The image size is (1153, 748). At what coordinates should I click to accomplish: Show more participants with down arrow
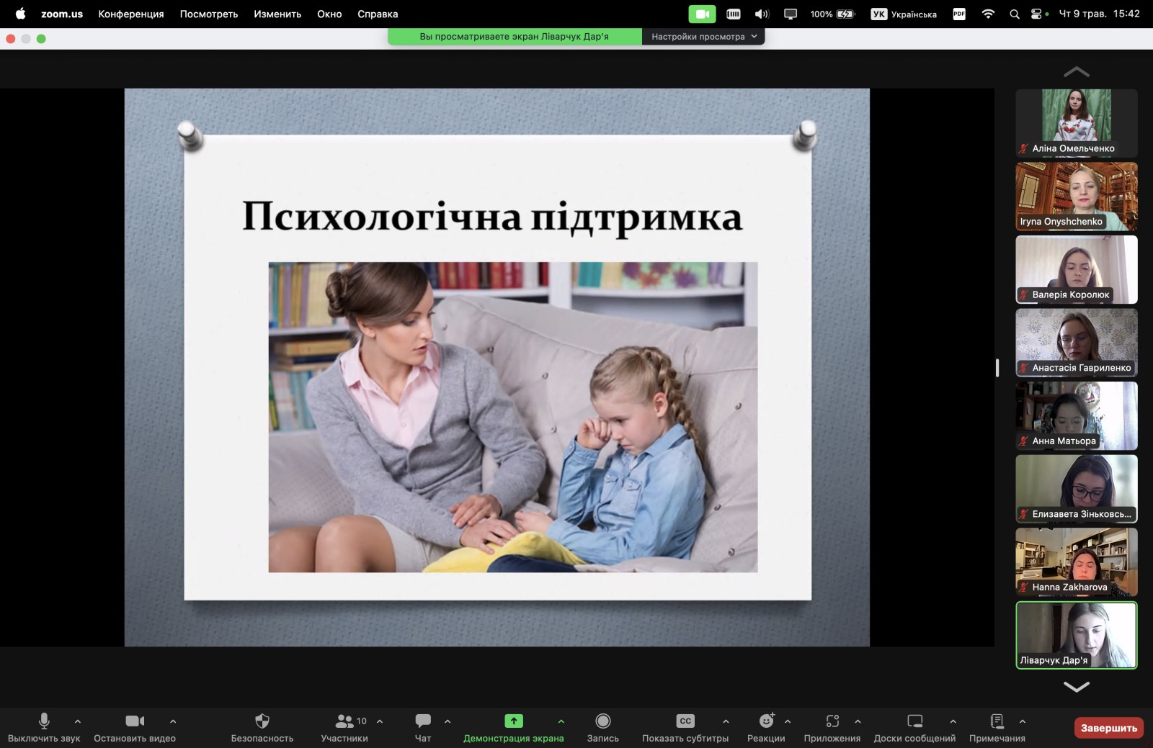1077,688
